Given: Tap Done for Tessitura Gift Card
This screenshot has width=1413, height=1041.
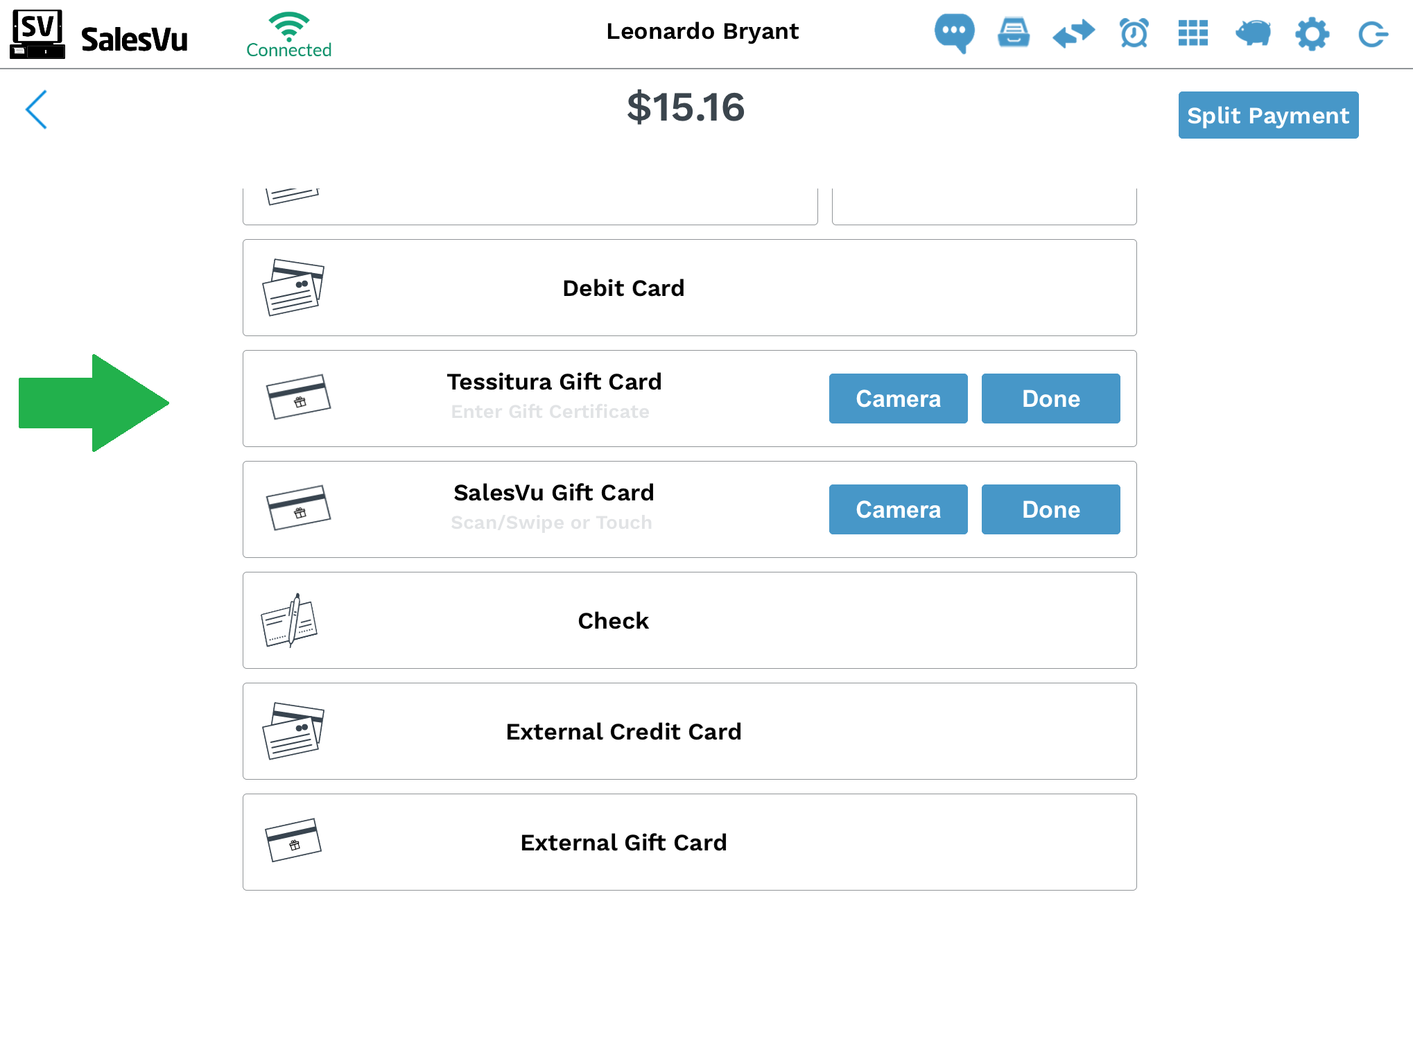Looking at the screenshot, I should (1051, 399).
